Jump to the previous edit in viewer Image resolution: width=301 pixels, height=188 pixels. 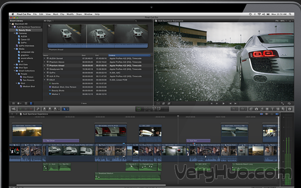pyautogui.click(x=230, y=104)
